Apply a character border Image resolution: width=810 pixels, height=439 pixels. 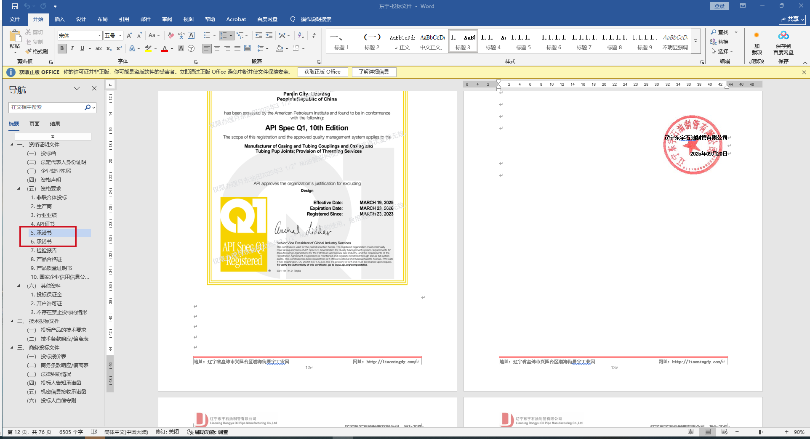pos(191,36)
